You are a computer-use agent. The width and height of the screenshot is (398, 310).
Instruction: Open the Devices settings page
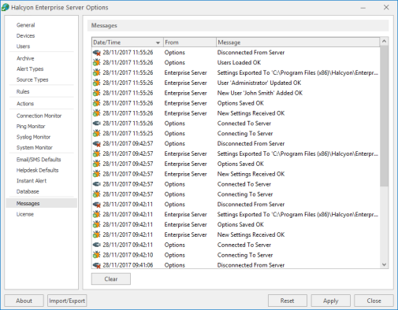[x=26, y=36]
